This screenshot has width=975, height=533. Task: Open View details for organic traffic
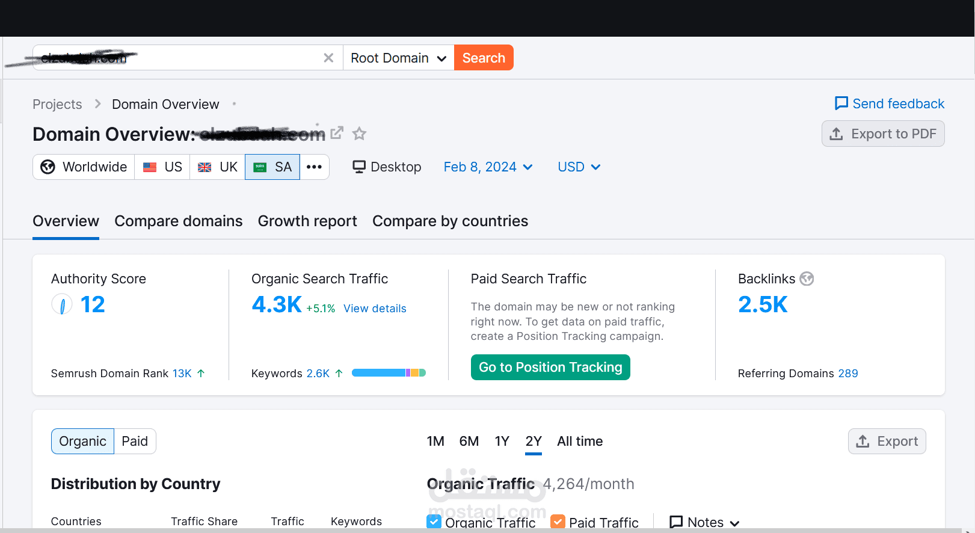click(375, 309)
